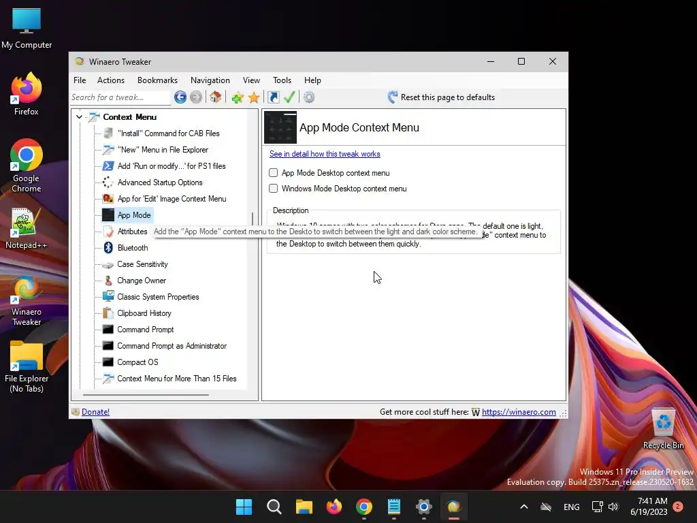Screen dimensions: 697x523
Task: Click the App Mode tree icon
Action: [x=108, y=215]
